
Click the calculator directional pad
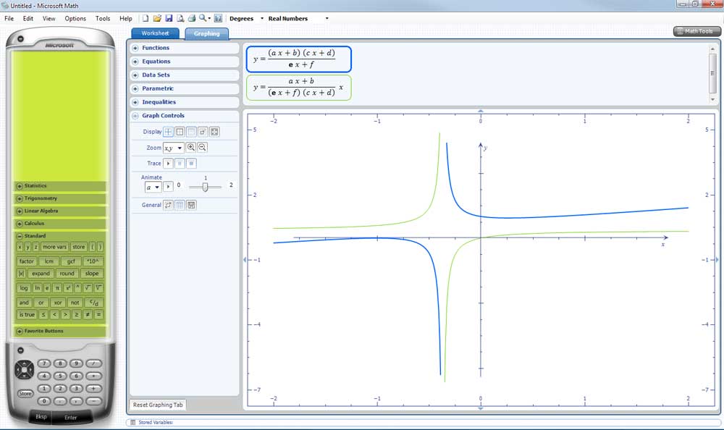[24, 370]
